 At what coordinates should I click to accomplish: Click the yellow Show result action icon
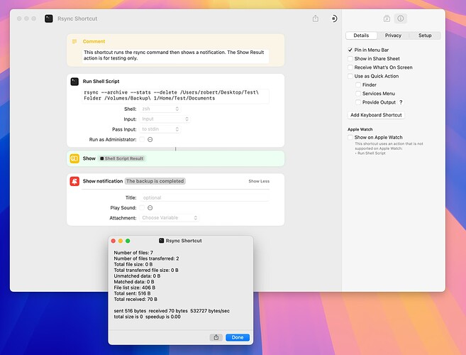74,158
